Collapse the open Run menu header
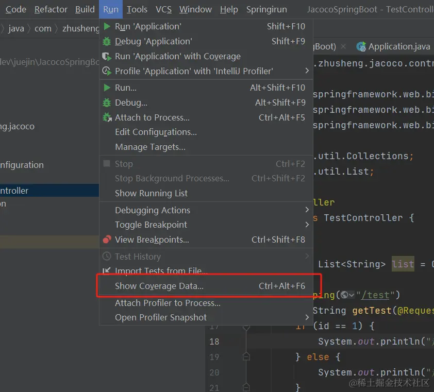434x392 pixels. coord(111,9)
